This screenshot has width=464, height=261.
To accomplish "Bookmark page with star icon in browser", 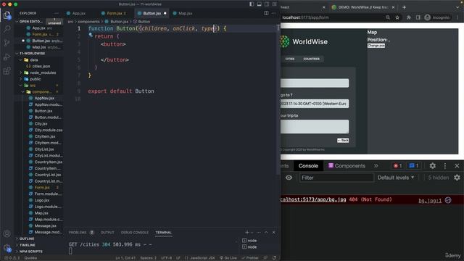I will click(397, 17).
